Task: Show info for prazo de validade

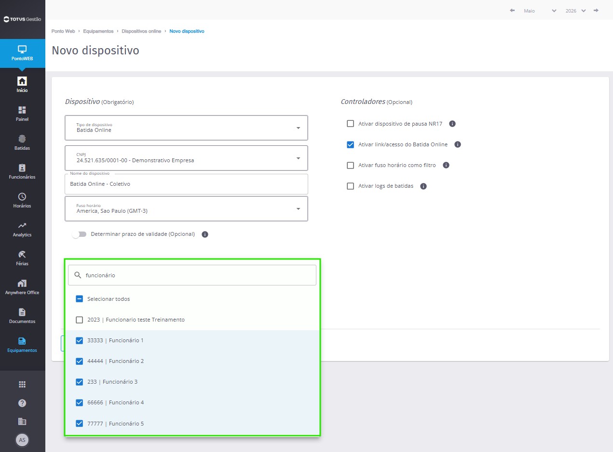Action: (205, 234)
